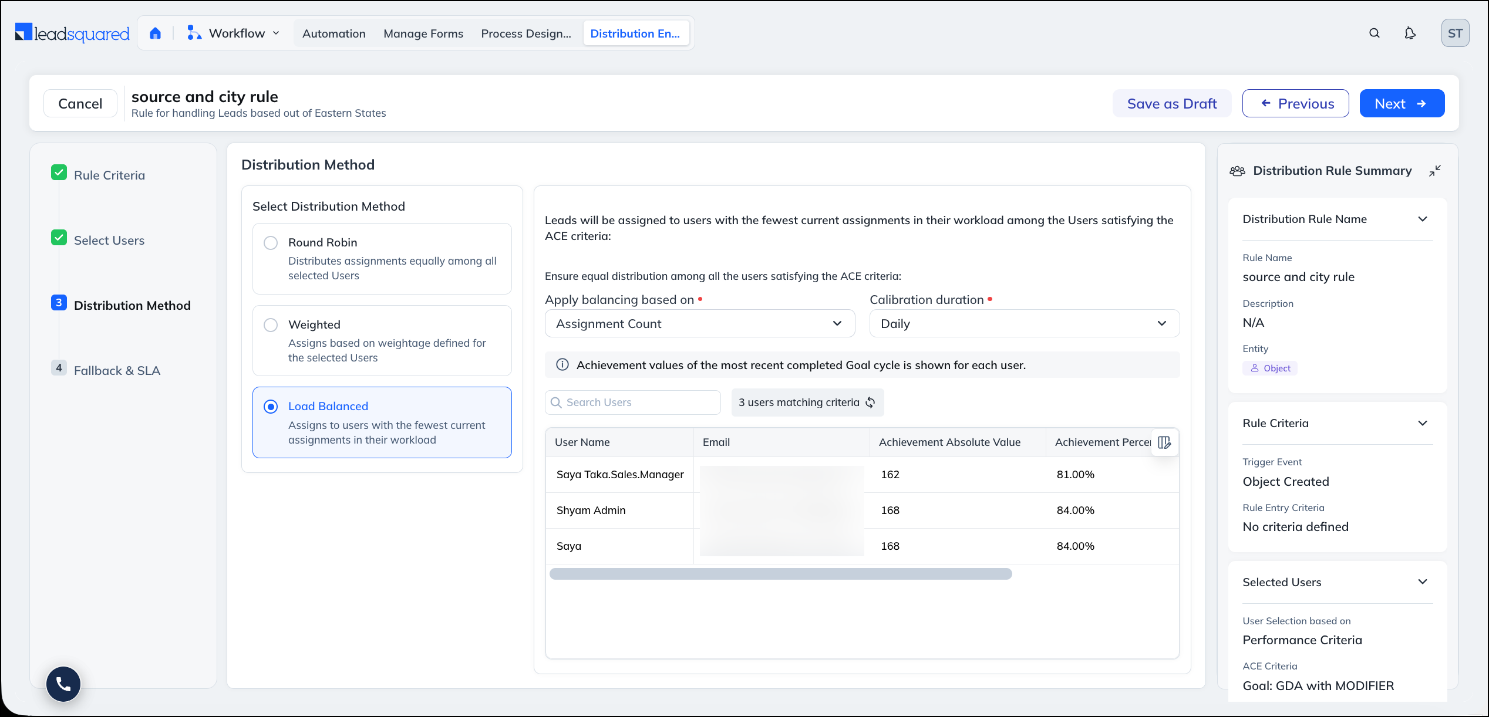This screenshot has height=717, width=1489.
Task: Open the Distribution Engine tab
Action: 636,33
